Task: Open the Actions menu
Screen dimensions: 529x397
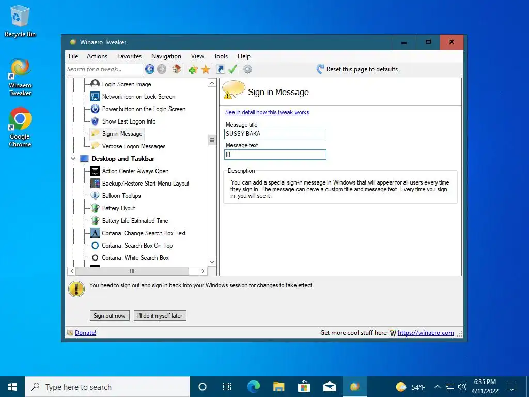Action: pos(97,56)
